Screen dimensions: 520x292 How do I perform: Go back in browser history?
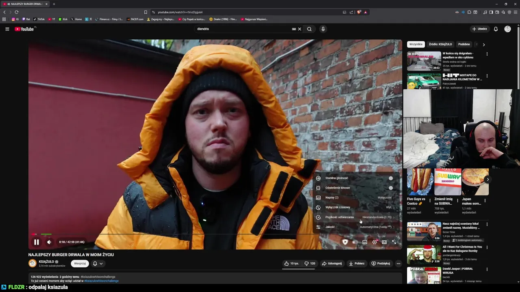tap(4, 12)
